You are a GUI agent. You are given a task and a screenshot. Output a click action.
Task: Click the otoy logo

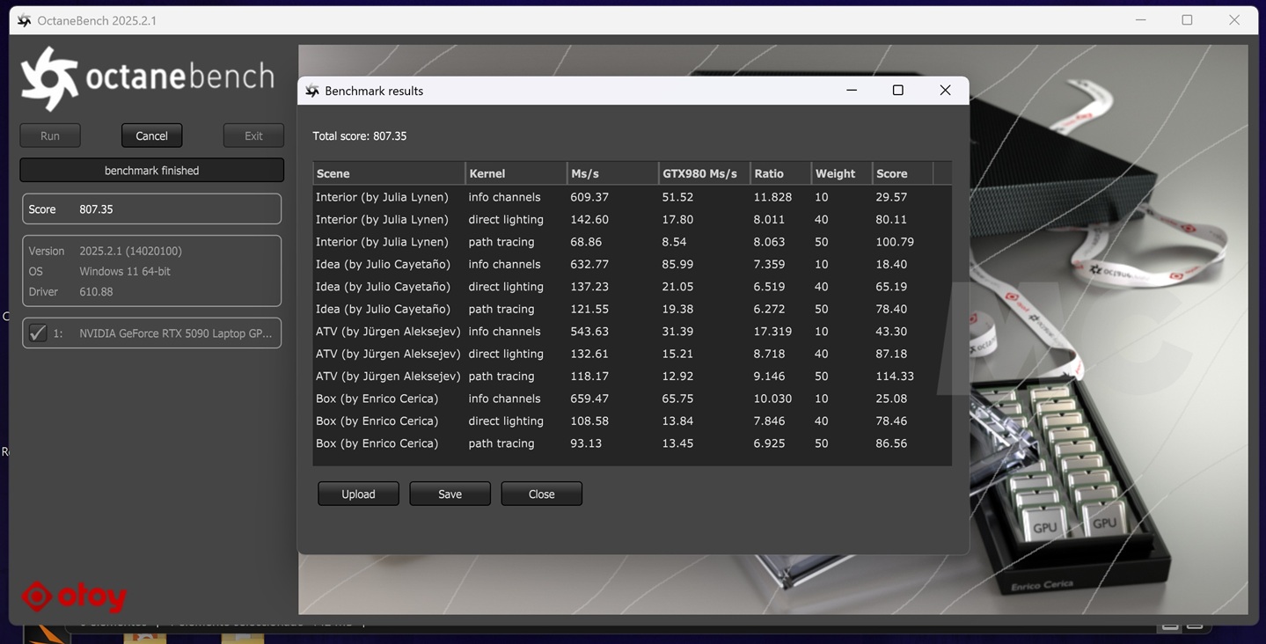click(75, 596)
